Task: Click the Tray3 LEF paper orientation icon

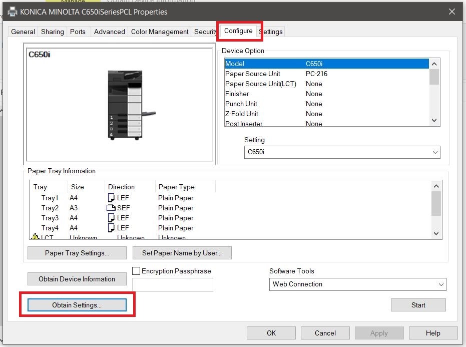Action: [x=111, y=218]
